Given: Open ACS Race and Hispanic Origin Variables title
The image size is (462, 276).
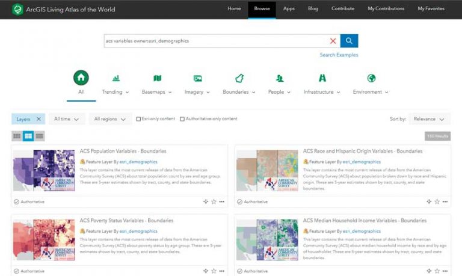Looking at the screenshot, I should click(363, 151).
